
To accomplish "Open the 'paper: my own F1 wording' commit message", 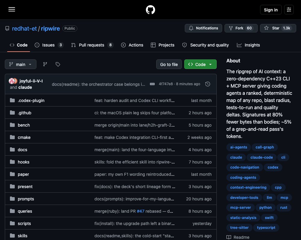I will pos(134,174).
